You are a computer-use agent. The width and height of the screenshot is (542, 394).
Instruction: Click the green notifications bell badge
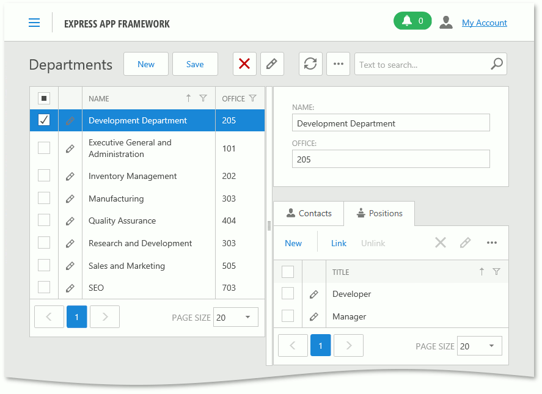click(412, 21)
